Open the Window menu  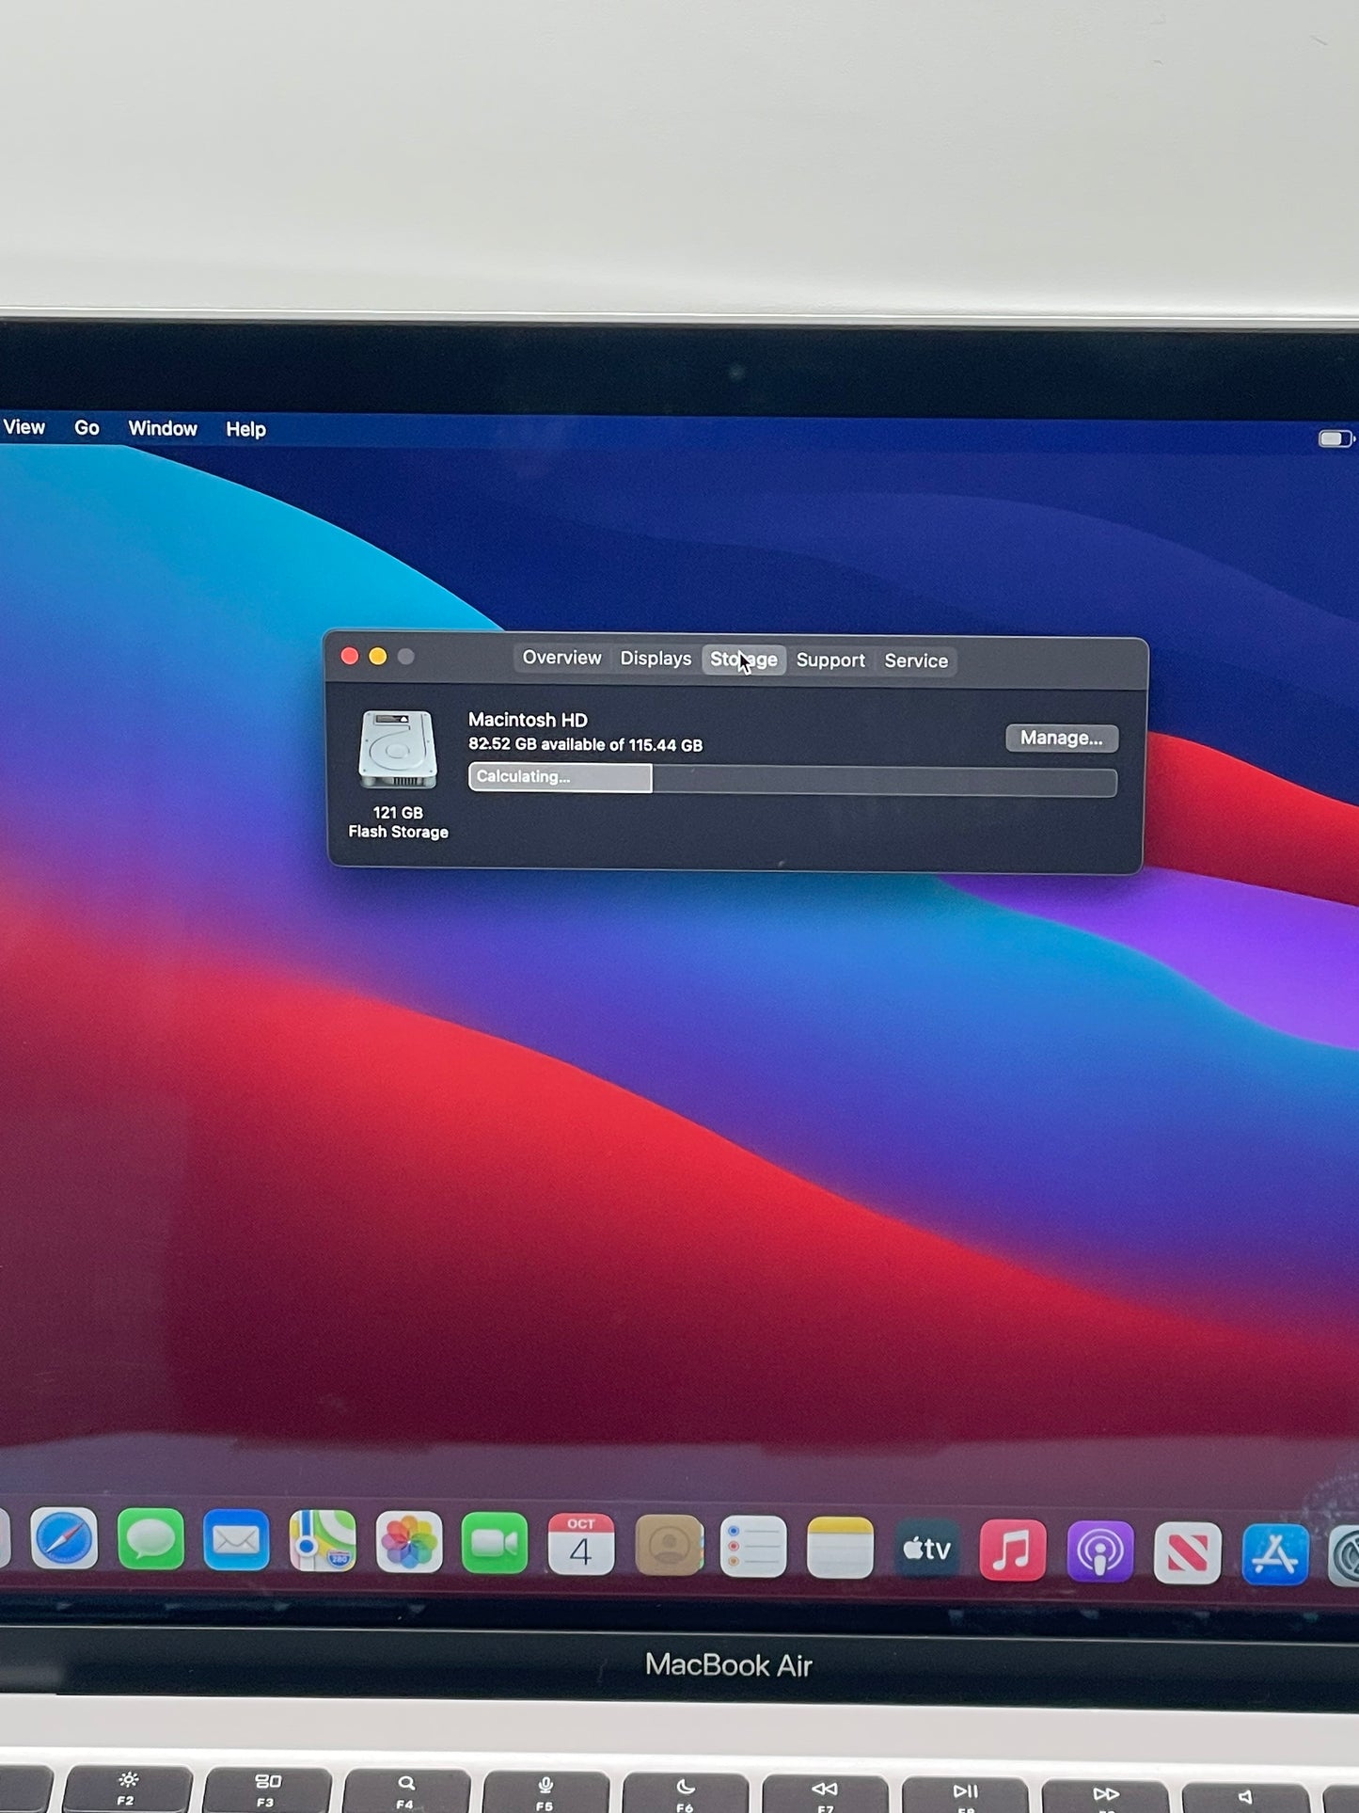pos(163,429)
